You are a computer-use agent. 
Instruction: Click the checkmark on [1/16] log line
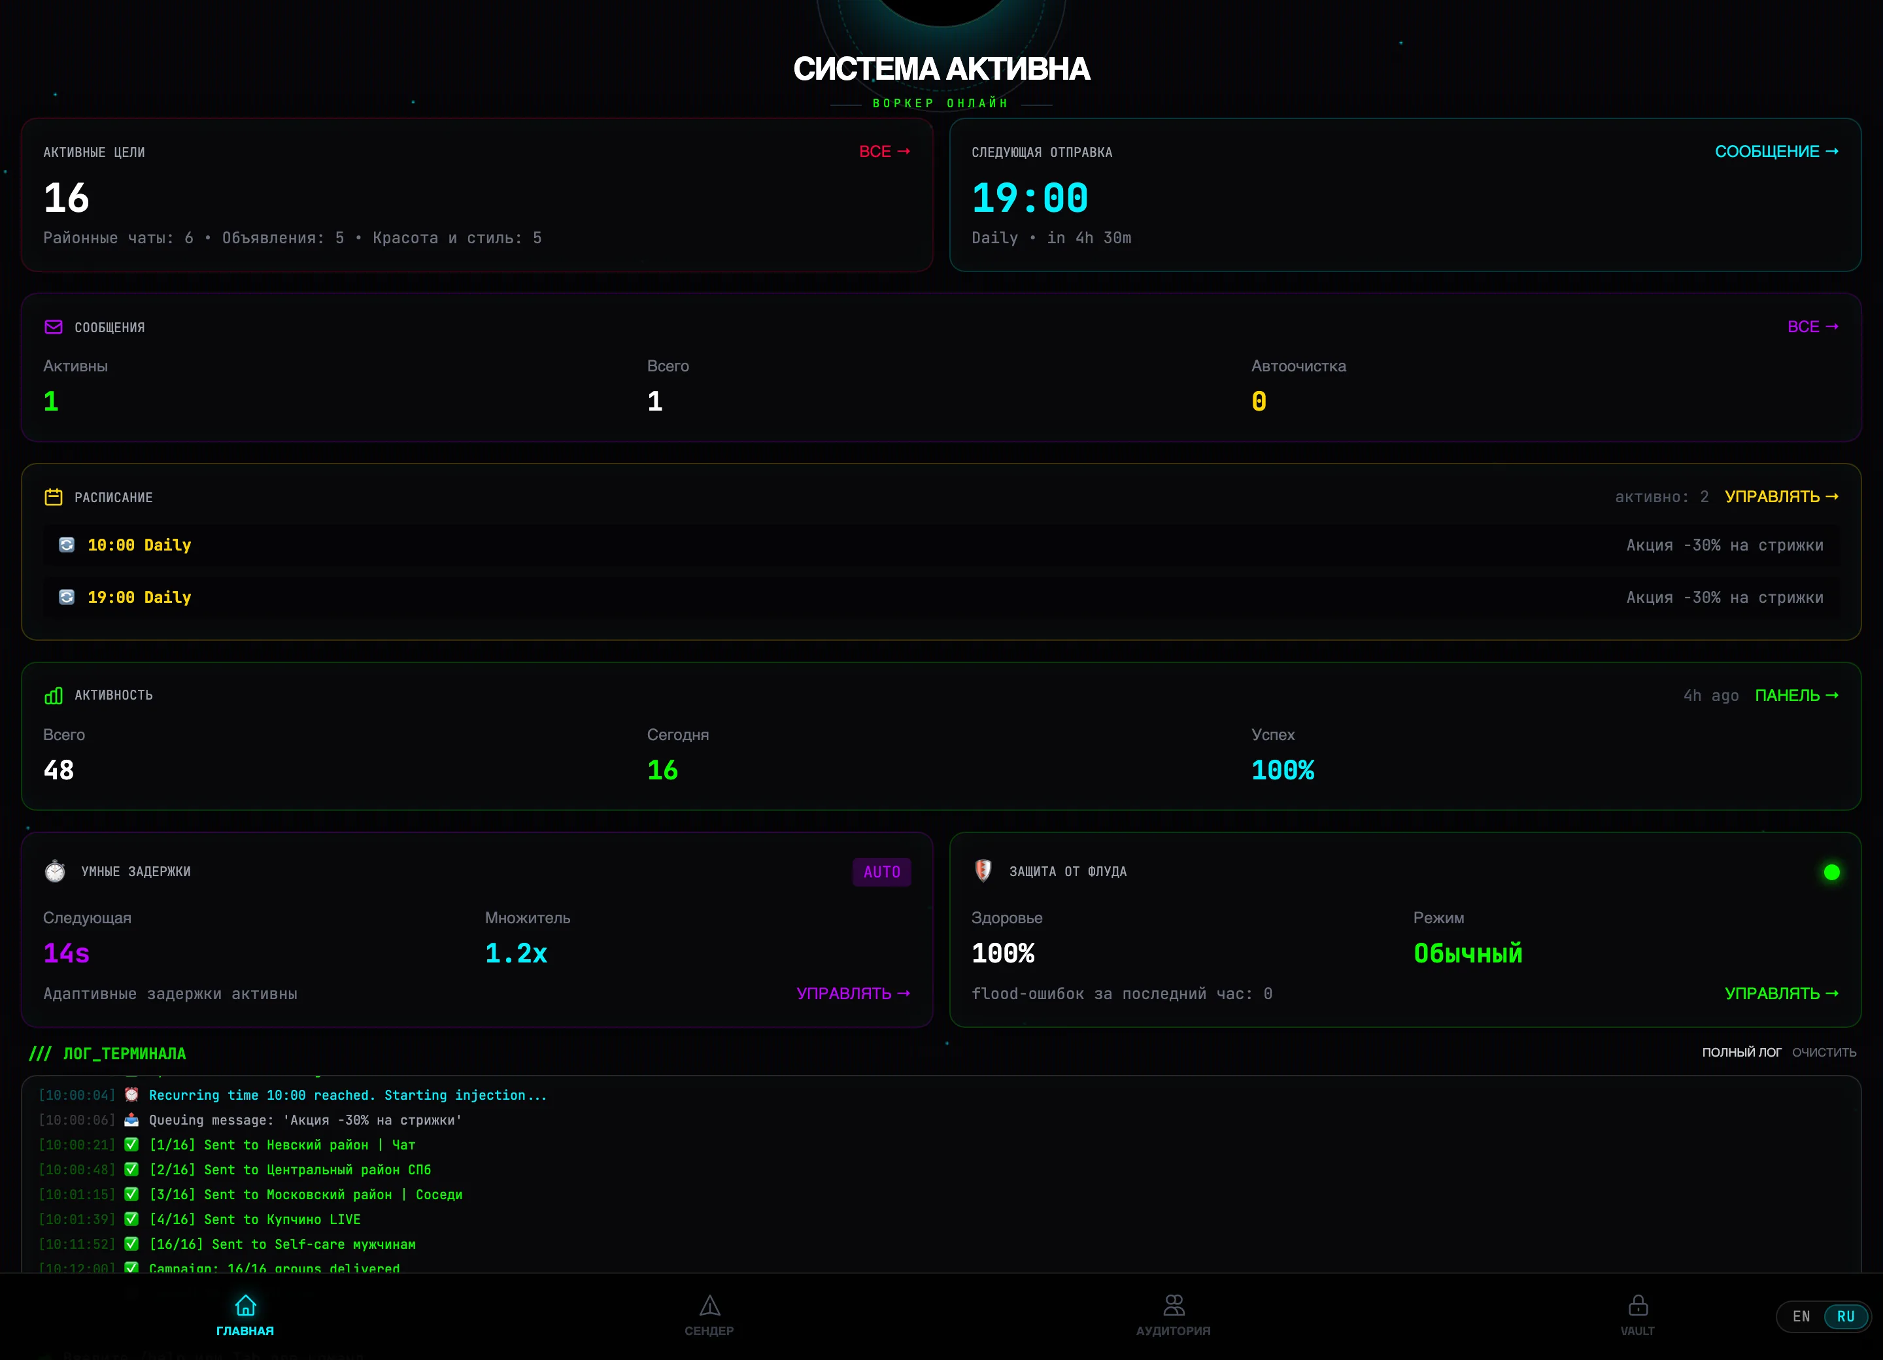coord(131,1144)
